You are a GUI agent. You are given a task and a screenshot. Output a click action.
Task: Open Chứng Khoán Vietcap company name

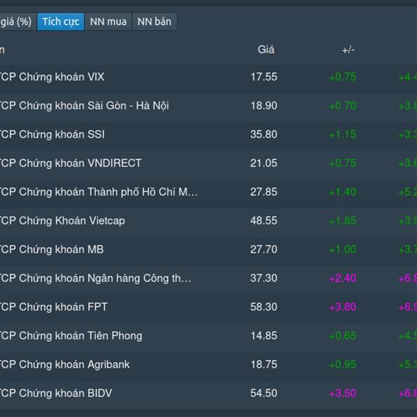[72, 221]
